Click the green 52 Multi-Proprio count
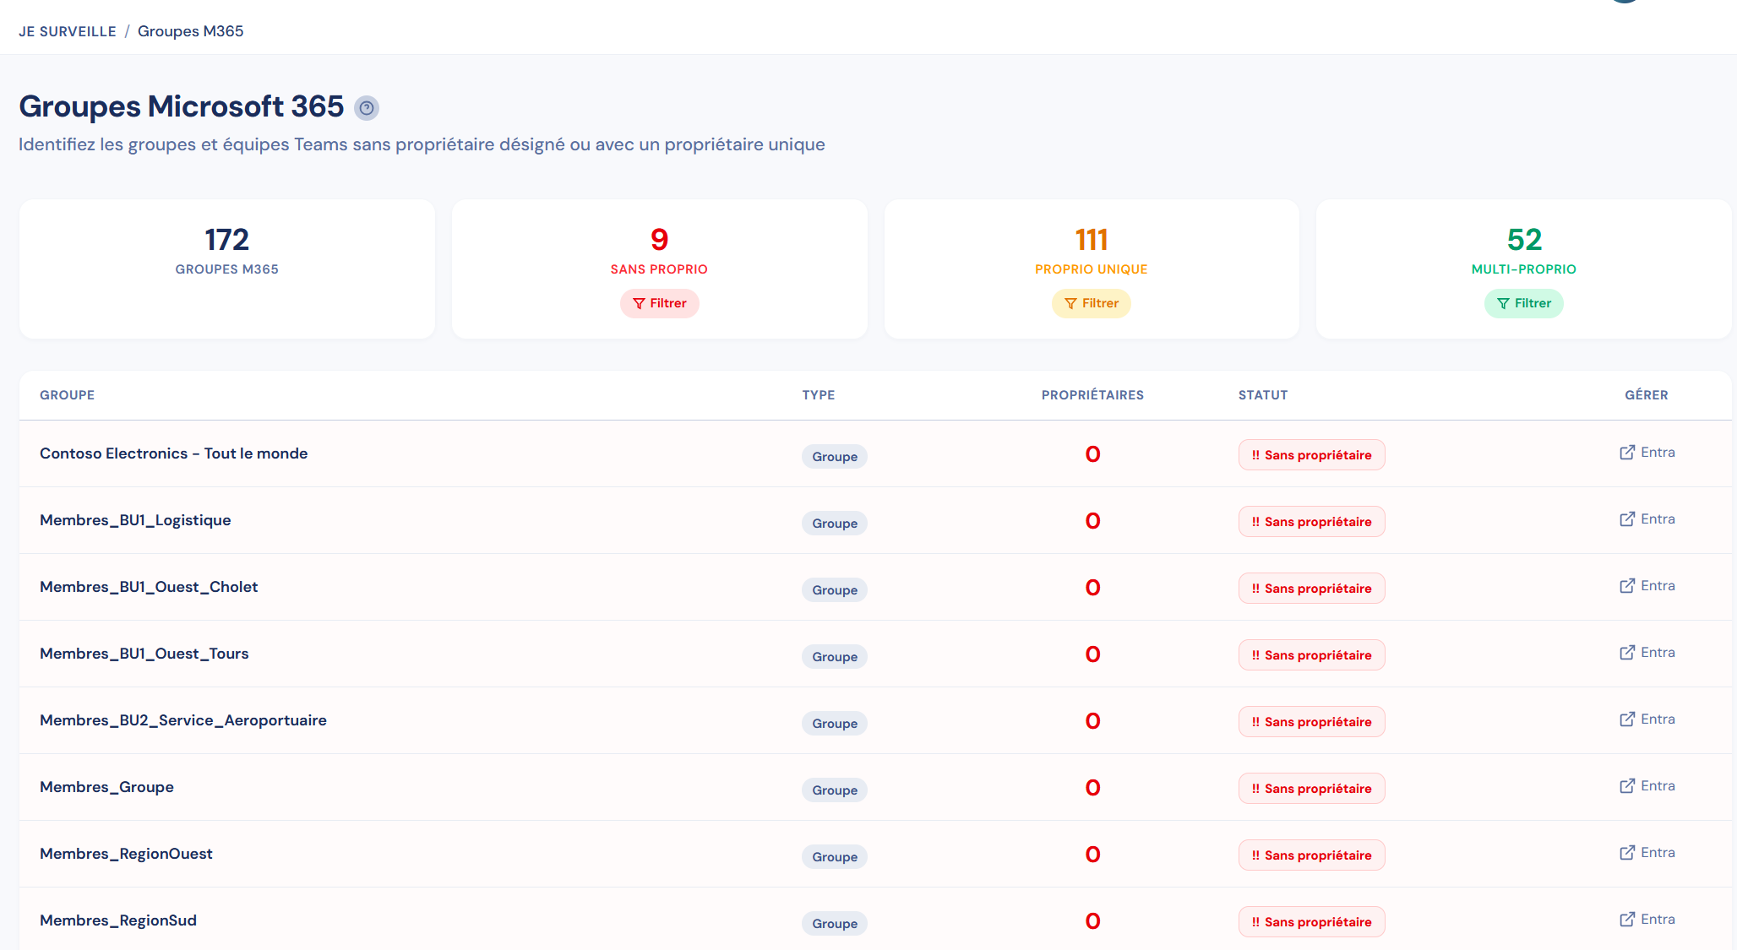This screenshot has height=950, width=1737. [1524, 240]
